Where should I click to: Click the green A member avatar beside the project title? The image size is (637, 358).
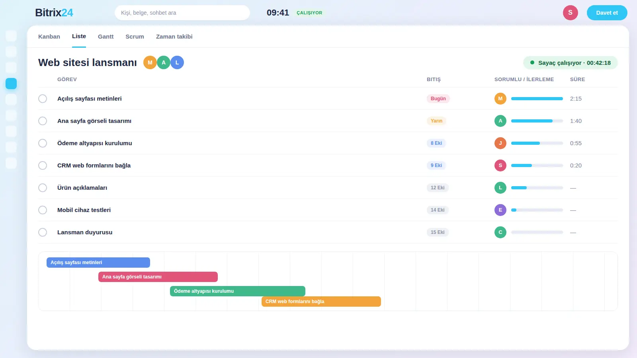(x=164, y=62)
